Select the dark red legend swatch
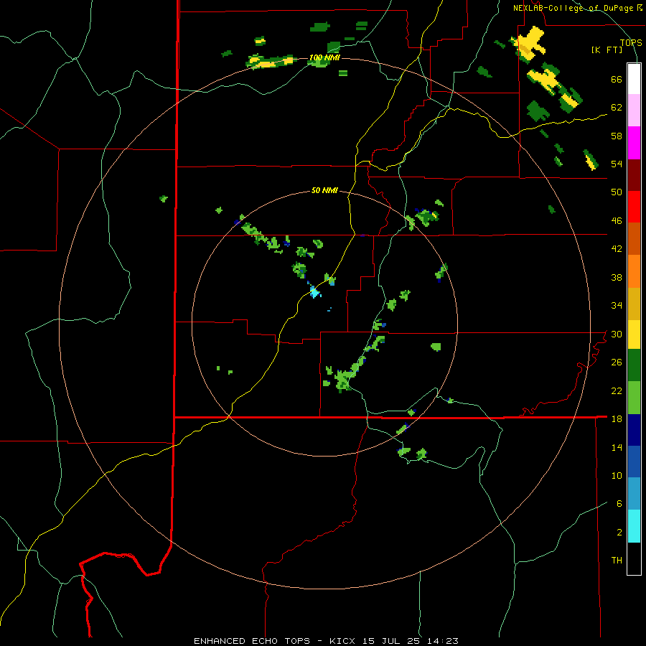The width and height of the screenshot is (646, 646). pos(634,174)
